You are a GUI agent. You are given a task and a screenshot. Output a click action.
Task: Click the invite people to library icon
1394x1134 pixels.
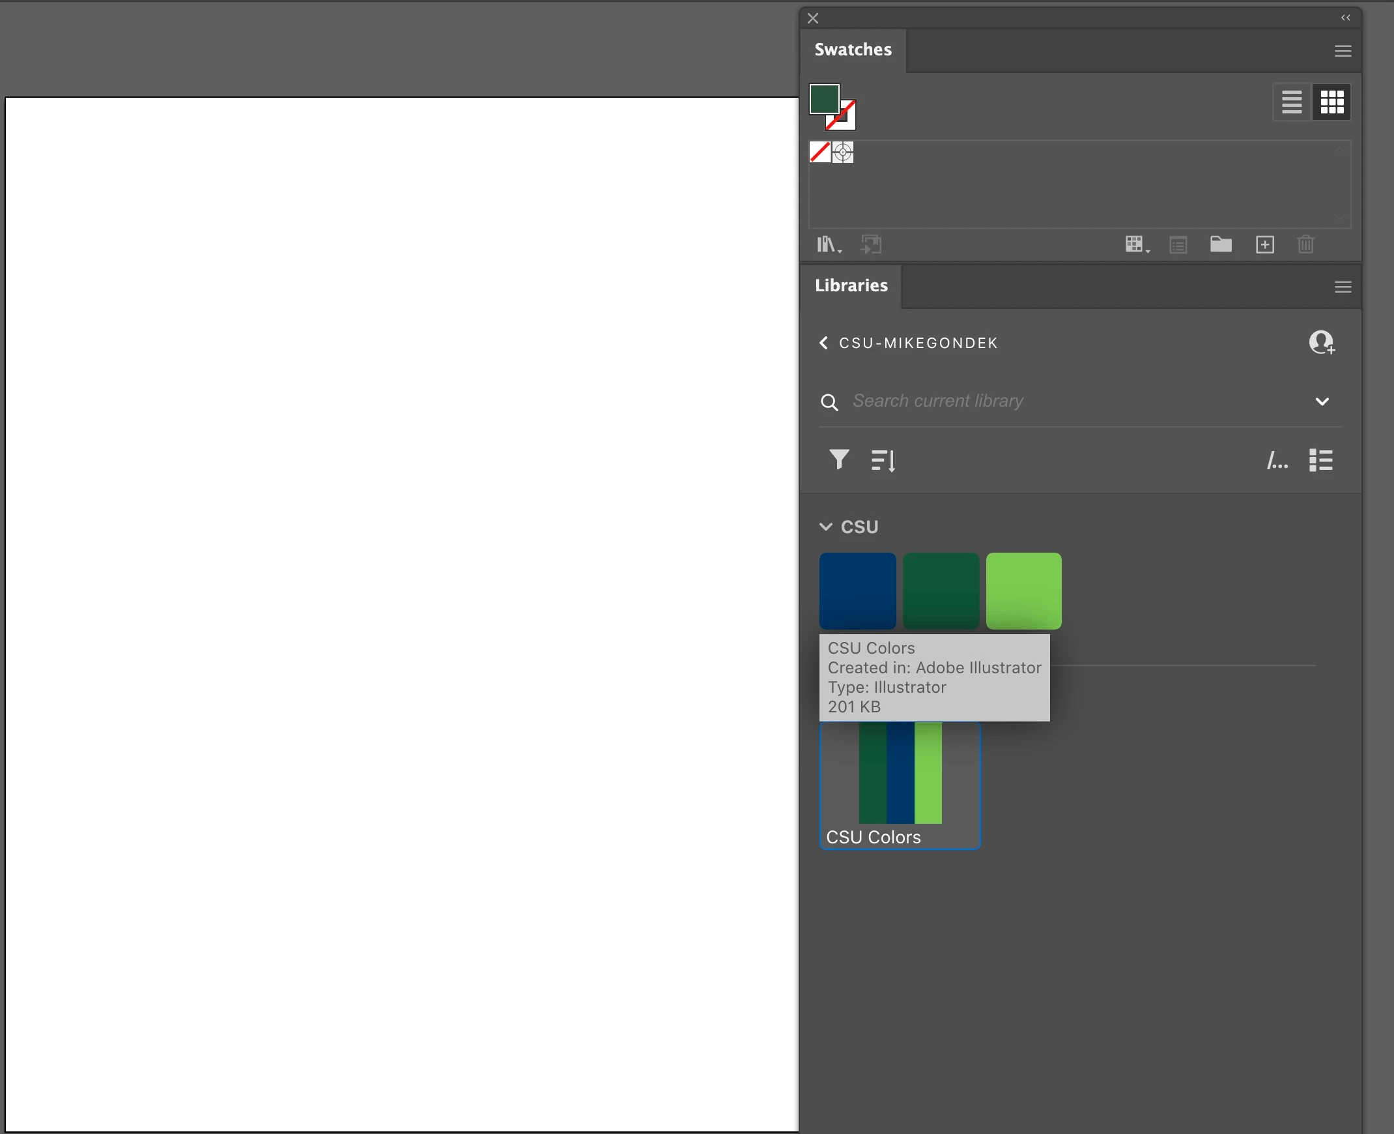click(x=1322, y=342)
